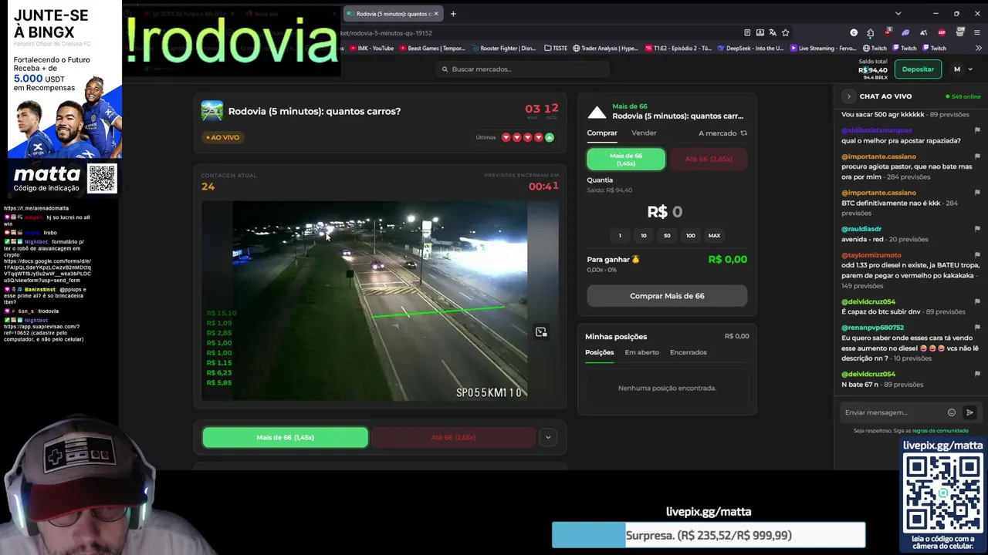Flag the 'procuro agiota pastor' message

coord(977,156)
